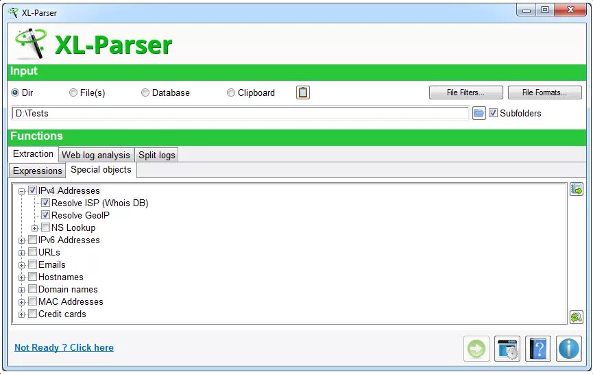Open the folder browse icon

pyautogui.click(x=479, y=113)
